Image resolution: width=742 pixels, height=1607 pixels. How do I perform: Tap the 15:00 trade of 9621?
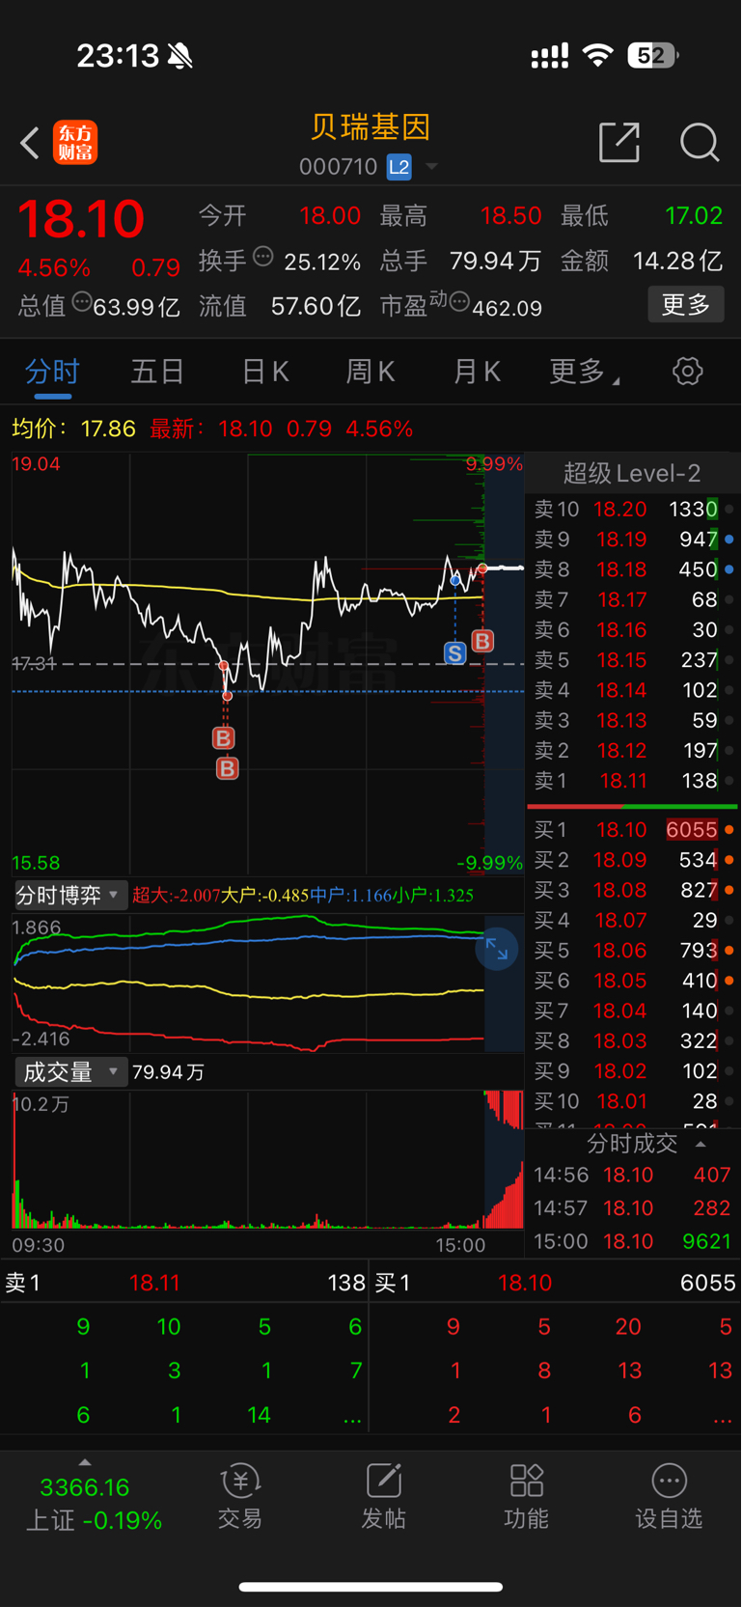coord(632,1242)
